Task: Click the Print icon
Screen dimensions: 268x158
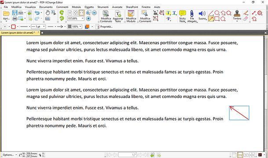Action: (x=14, y=18)
